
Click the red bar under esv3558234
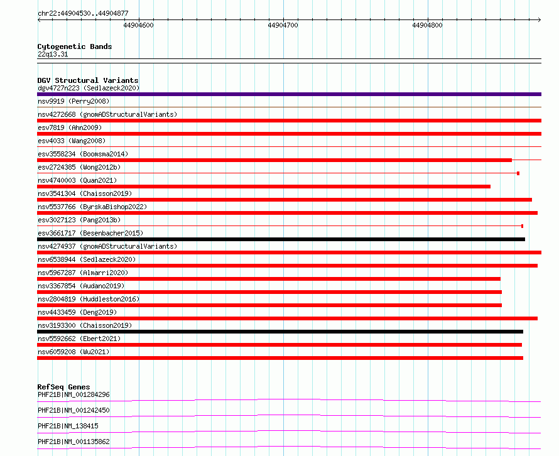[274, 160]
